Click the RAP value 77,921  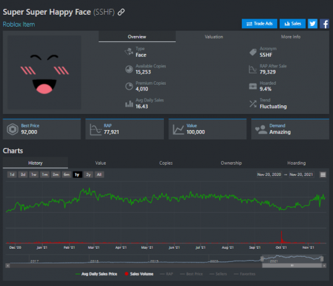point(111,132)
